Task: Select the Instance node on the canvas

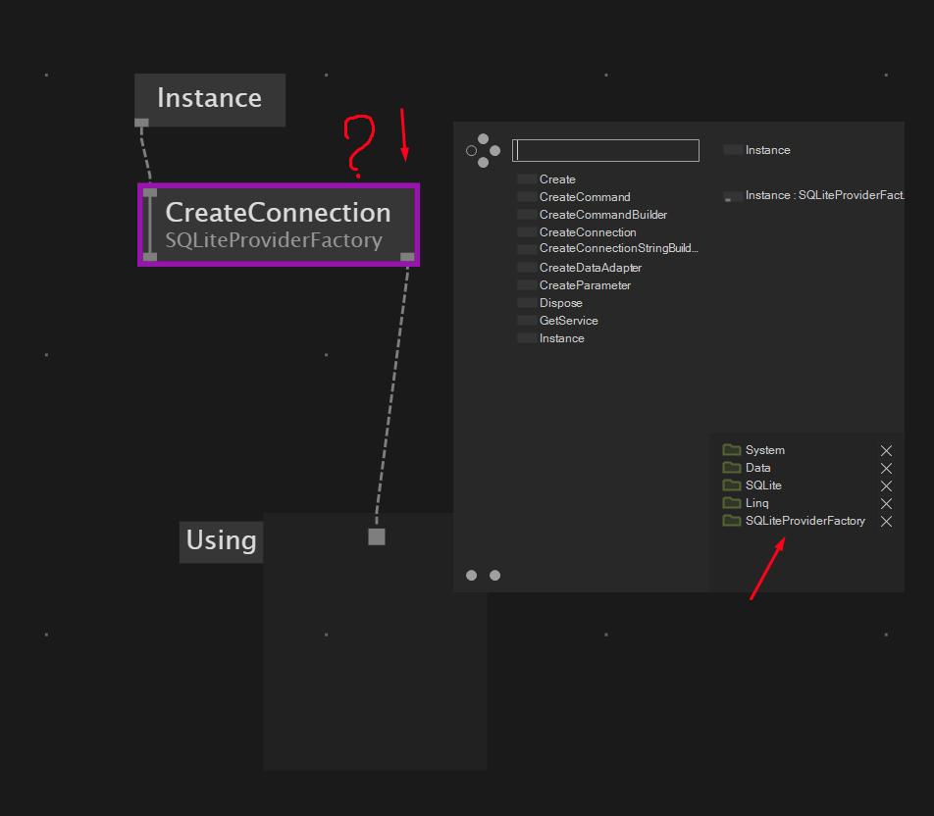Action: (210, 99)
